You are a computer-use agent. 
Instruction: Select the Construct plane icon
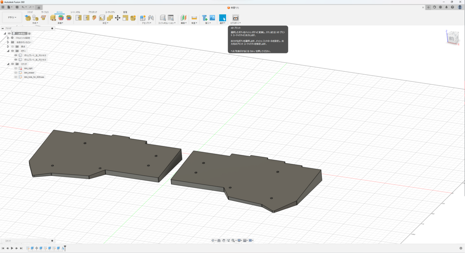(184, 18)
